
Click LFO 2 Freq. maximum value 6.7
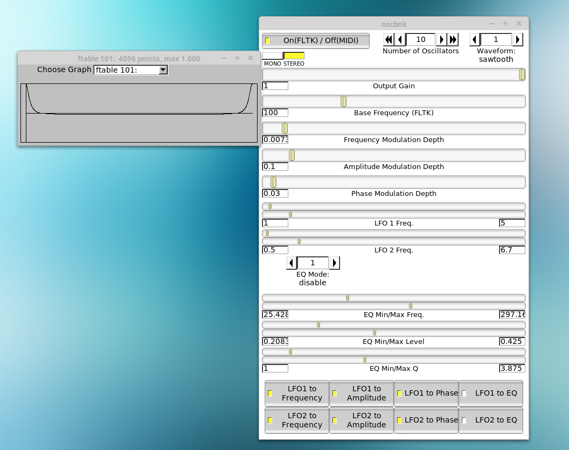[512, 250]
